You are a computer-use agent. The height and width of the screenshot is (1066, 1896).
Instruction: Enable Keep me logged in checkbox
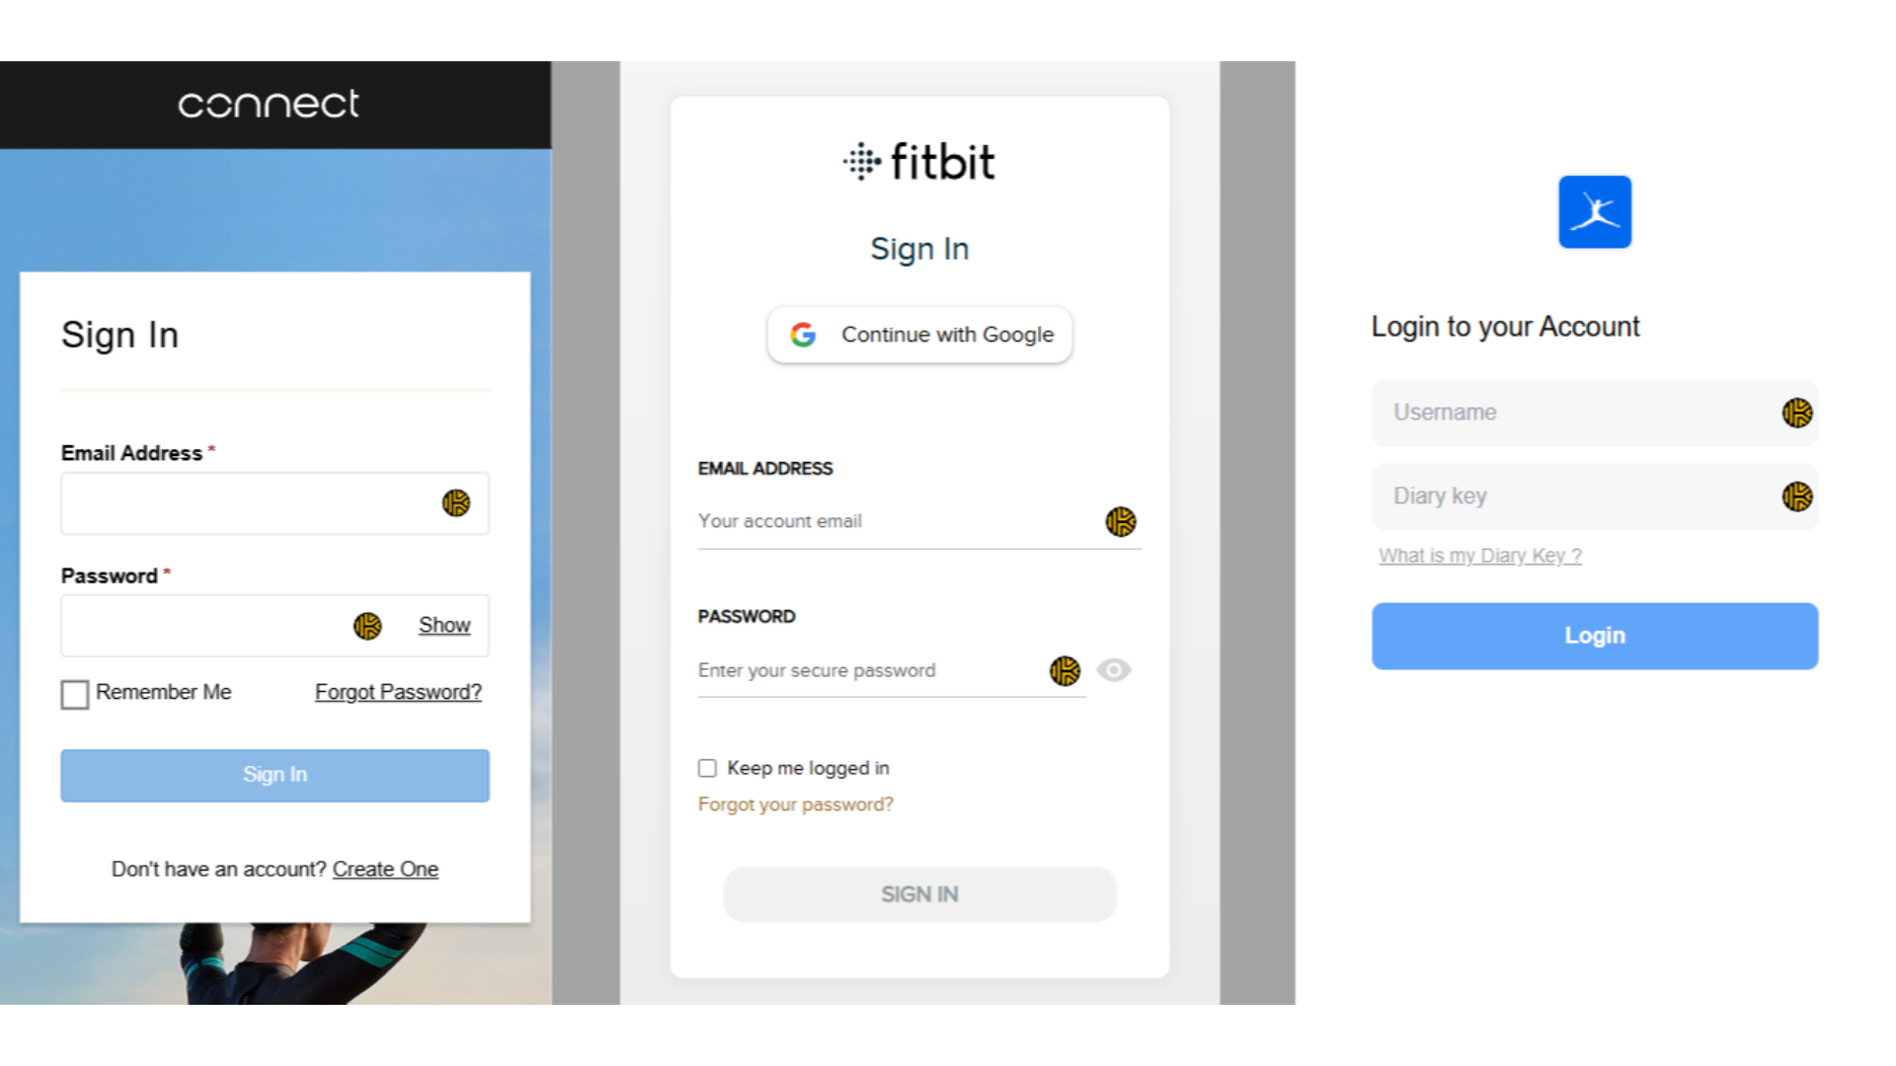707,767
